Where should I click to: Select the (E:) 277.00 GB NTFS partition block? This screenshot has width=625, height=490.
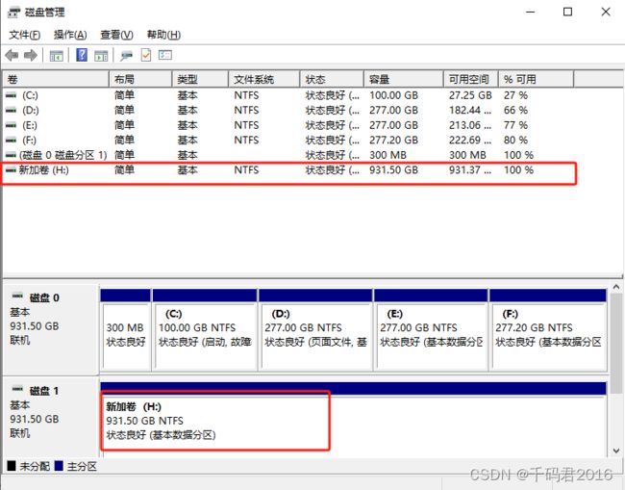pos(431,330)
